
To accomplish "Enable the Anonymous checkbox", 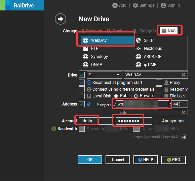I will (x=157, y=121).
